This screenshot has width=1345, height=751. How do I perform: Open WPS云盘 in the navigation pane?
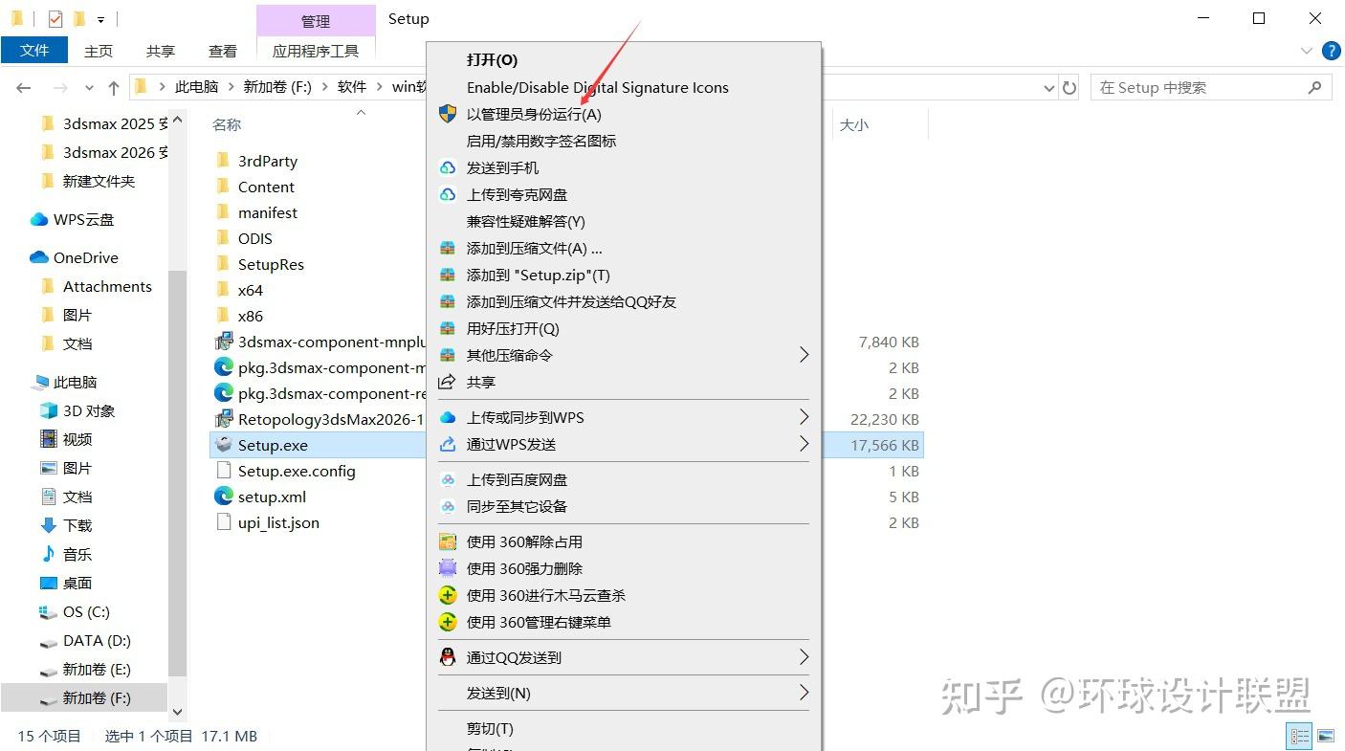tap(83, 219)
